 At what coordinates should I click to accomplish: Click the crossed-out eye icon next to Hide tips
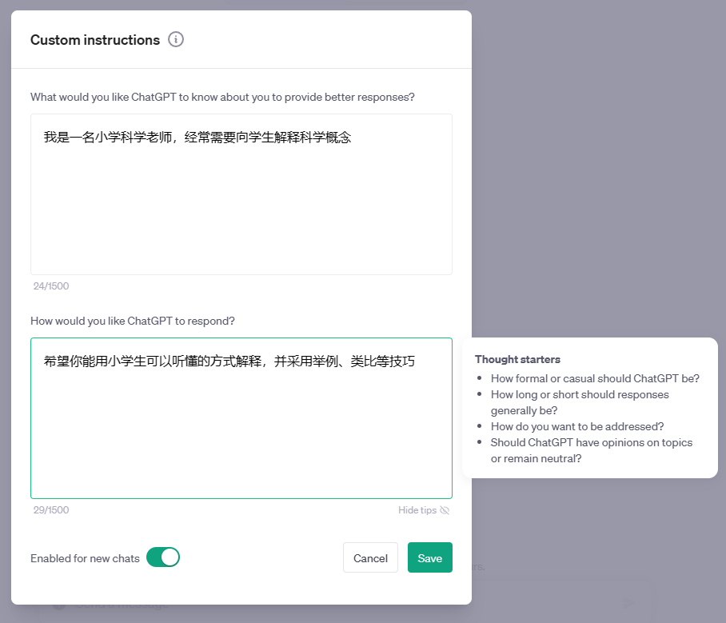[x=445, y=510]
